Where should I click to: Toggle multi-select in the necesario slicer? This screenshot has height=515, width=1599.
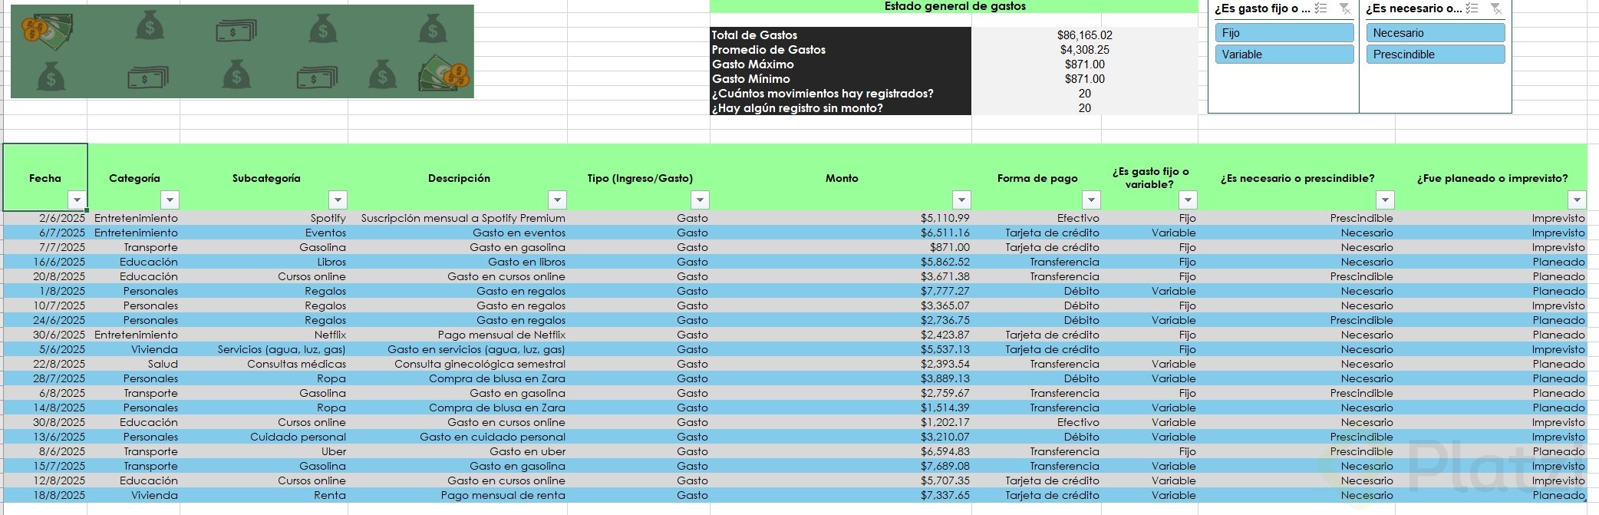tap(1472, 8)
